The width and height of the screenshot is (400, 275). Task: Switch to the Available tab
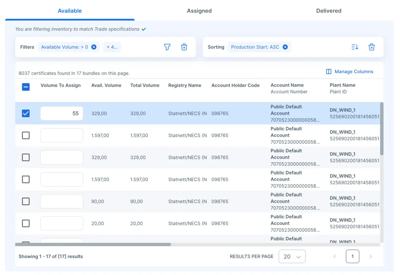70,11
